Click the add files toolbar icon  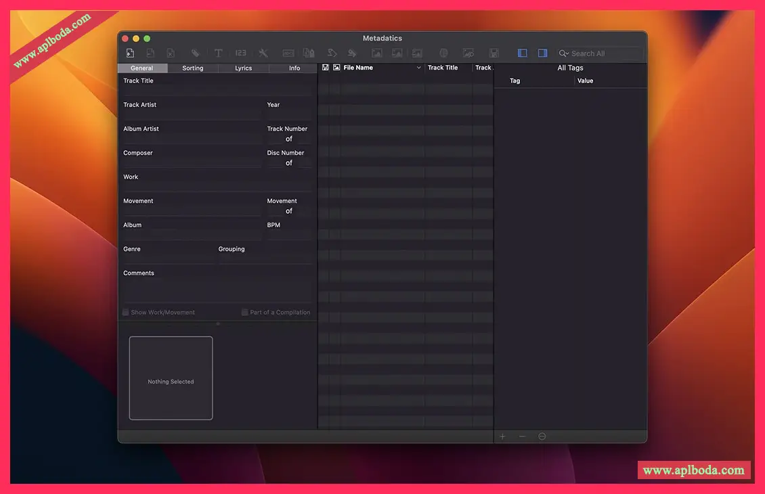130,53
